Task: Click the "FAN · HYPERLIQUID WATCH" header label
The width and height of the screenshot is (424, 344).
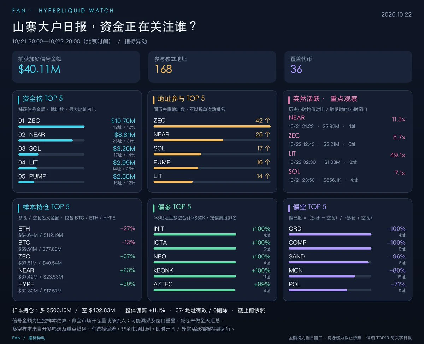Action: click(x=63, y=11)
